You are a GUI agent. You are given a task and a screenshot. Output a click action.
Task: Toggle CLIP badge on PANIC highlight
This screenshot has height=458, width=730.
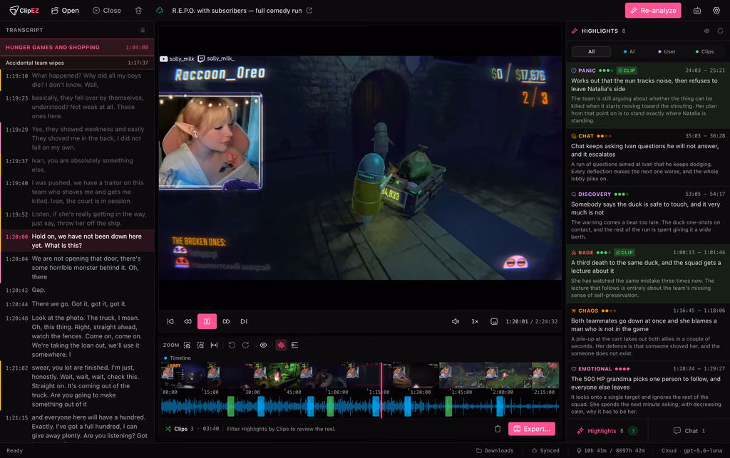[627, 71]
